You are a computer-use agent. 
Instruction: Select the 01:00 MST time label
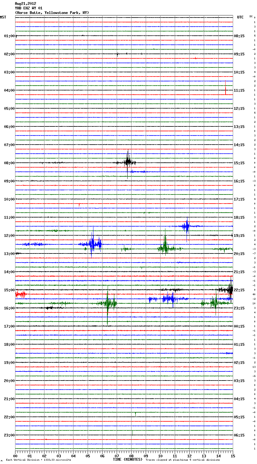[x=9, y=36]
